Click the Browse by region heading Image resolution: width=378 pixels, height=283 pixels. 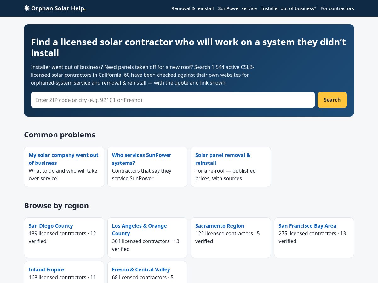(56, 206)
